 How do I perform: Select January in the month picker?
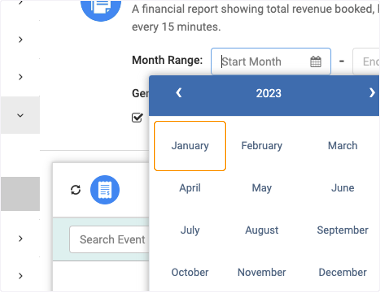click(190, 146)
